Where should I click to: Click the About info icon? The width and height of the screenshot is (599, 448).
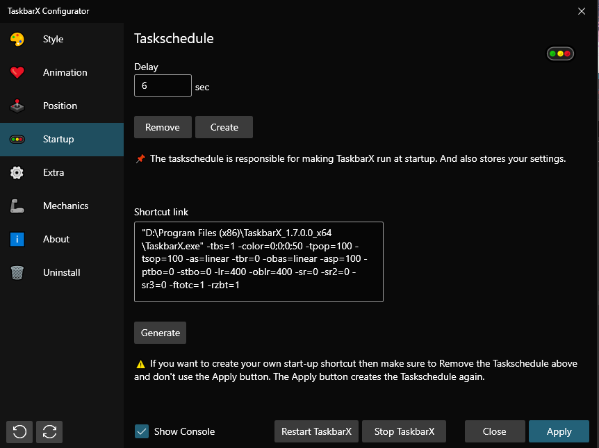[x=17, y=240]
